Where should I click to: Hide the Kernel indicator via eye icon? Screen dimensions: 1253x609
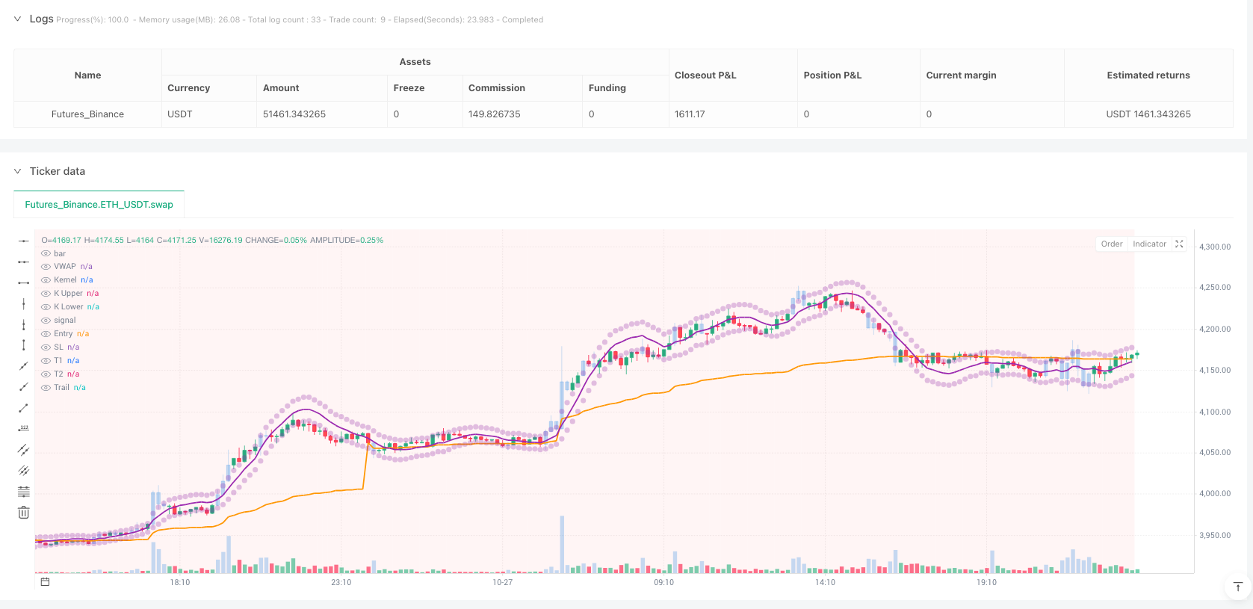(x=46, y=280)
